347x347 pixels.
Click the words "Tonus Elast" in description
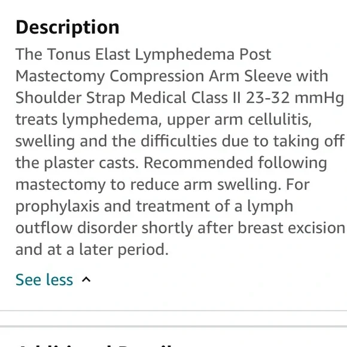click(x=89, y=54)
